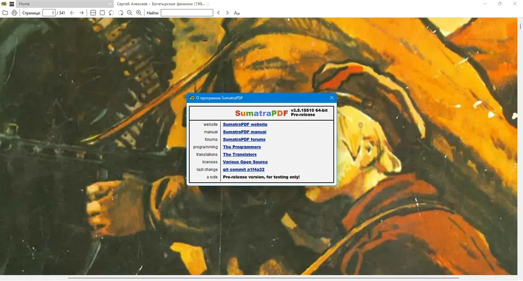Close the About SumatraPDF dialog

332,98
